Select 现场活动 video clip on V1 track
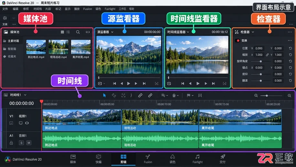Viewport: 296px width, 167px height. (160, 120)
